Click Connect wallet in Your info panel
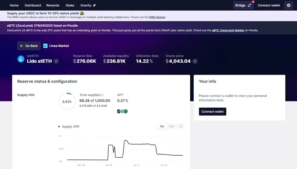This screenshot has width=297, height=169. tap(212, 111)
